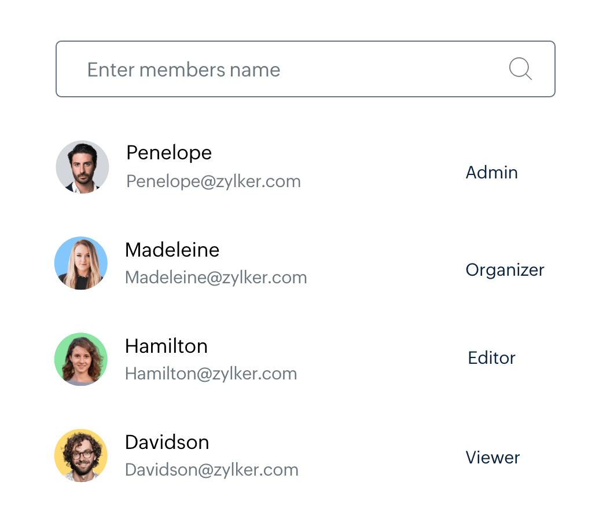610x526 pixels.
Task: Click the Penelope@zylker.com email address
Action: pyautogui.click(x=214, y=181)
